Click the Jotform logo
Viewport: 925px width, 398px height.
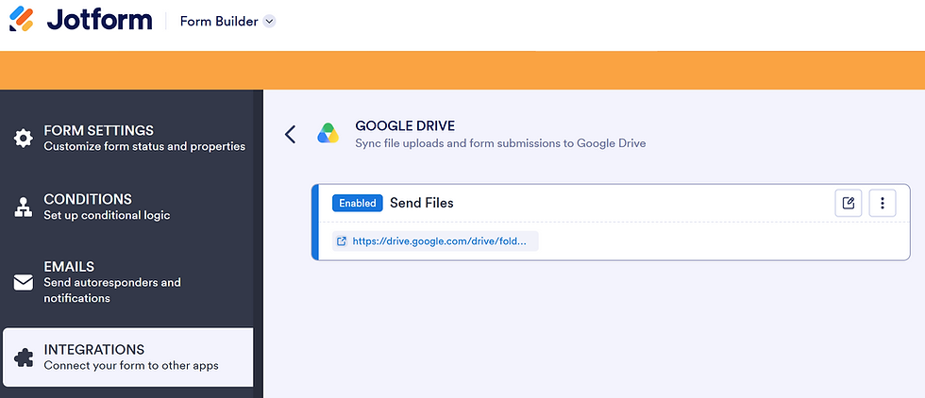[x=81, y=20]
